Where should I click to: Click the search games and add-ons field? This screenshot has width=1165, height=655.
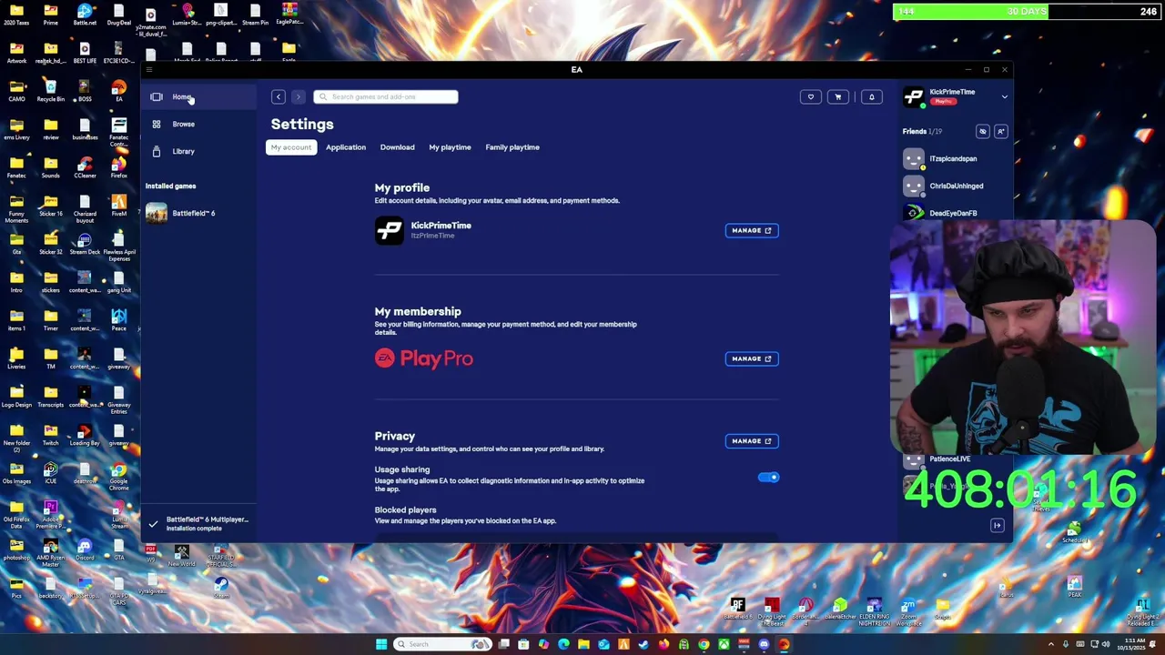(386, 96)
